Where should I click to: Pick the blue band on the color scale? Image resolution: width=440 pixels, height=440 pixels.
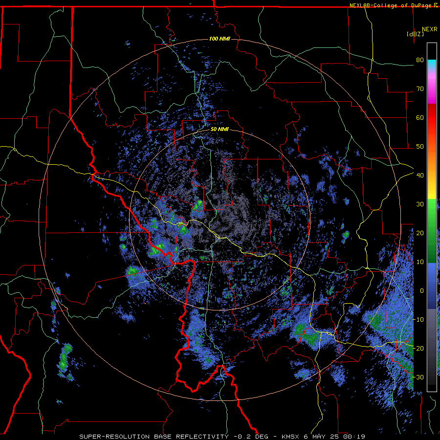tap(432, 285)
